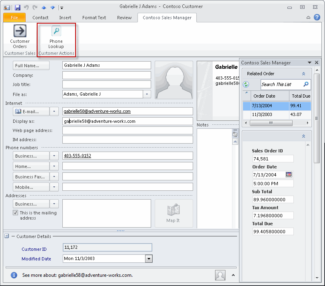Uncheck This is the mailing address
The width and height of the screenshot is (325, 286).
pyautogui.click(x=15, y=213)
